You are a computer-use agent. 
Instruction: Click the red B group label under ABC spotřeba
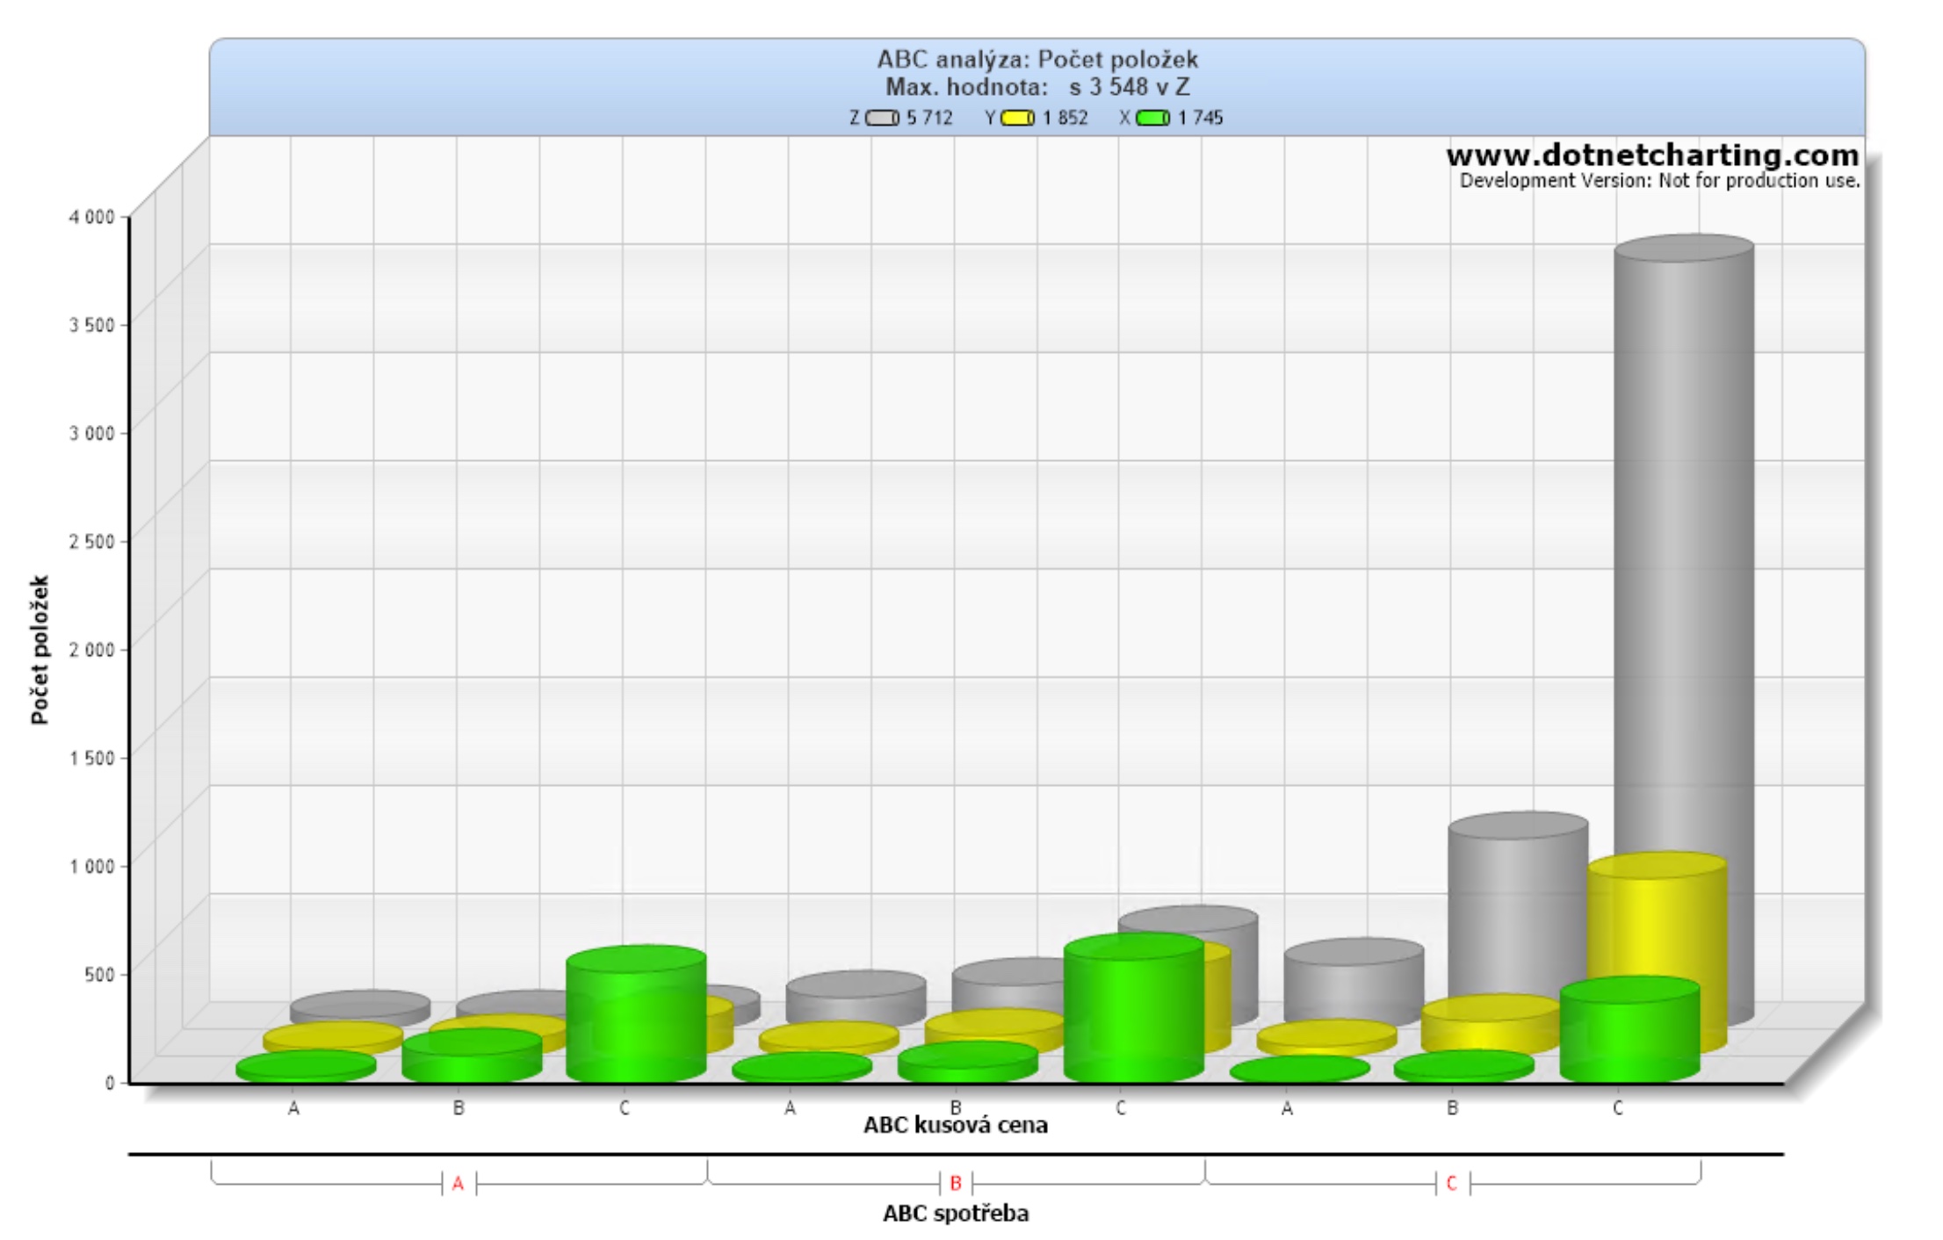956,1184
